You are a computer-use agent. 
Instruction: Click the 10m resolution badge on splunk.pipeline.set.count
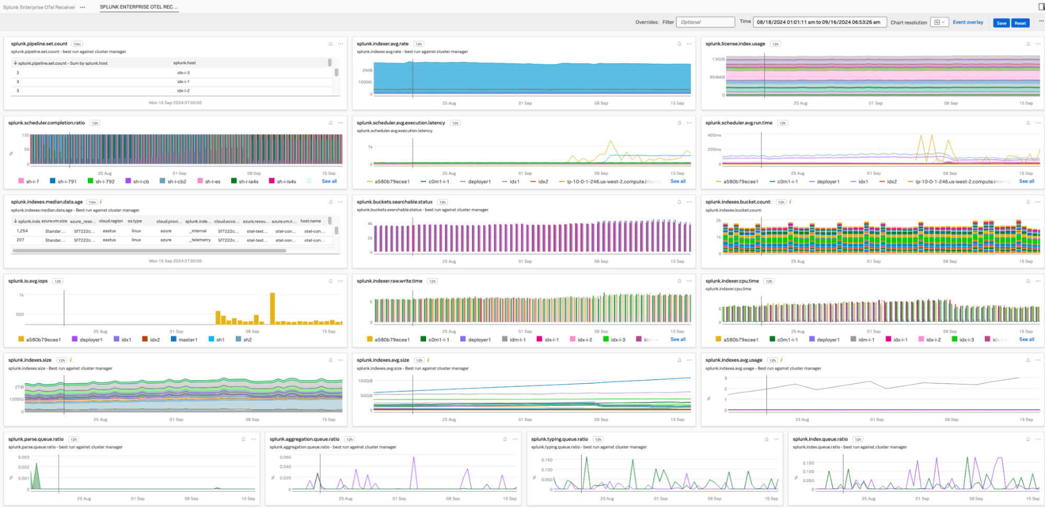[x=77, y=44]
